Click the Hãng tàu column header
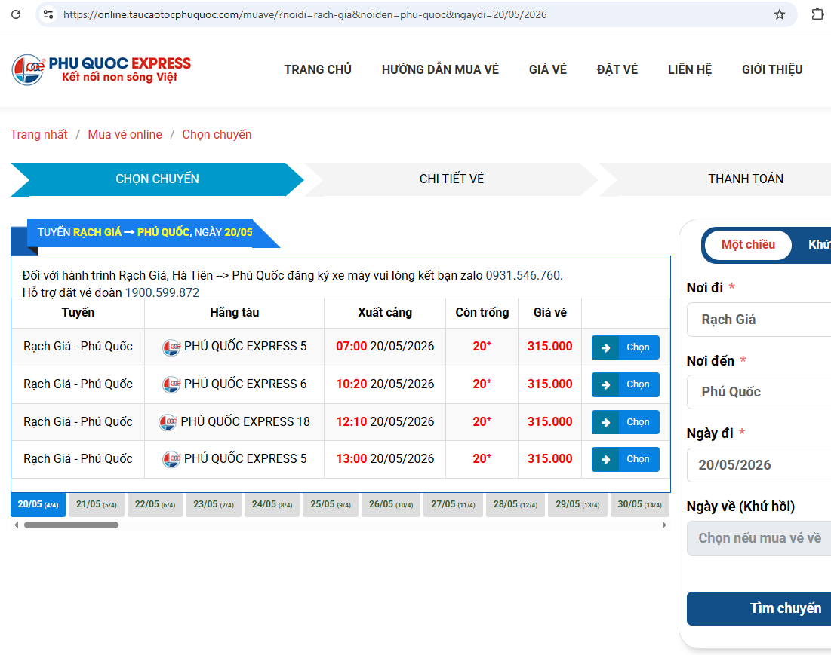 coord(234,313)
